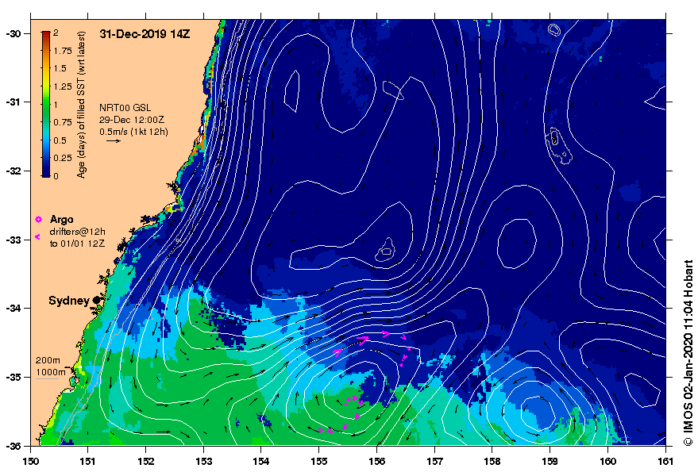Screen dimensions: 698x476
Task: Click the '1000m' depth contour label
Action: click(51, 372)
